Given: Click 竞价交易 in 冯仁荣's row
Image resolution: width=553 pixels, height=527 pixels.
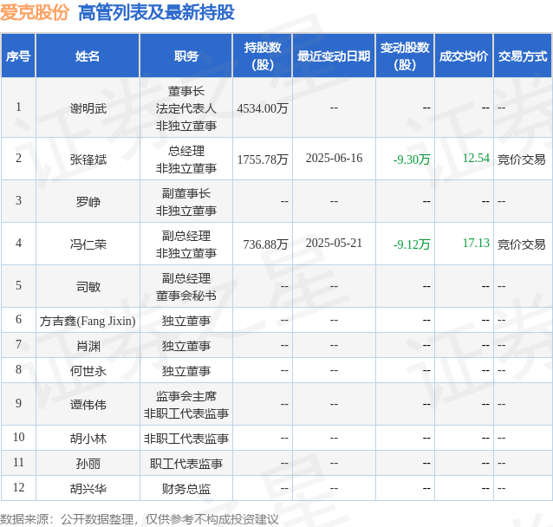Looking at the screenshot, I should (x=521, y=244).
